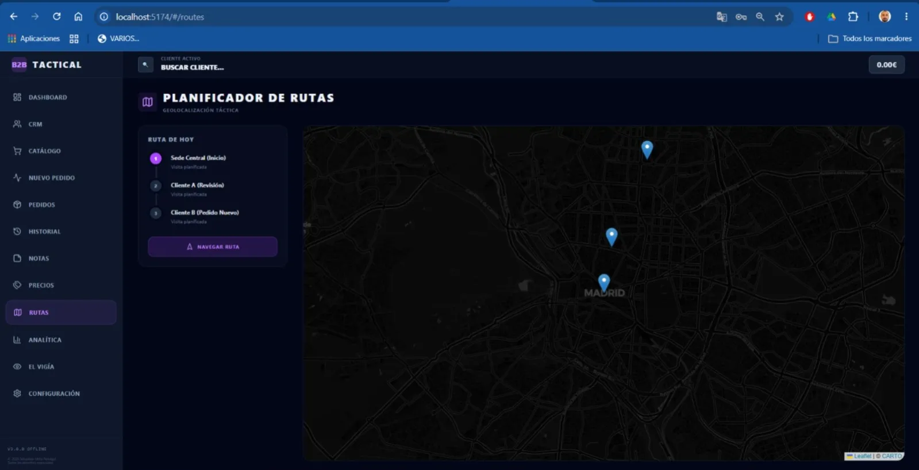Screen dimensions: 919x470
Task: Click the Buscar Cliente search field
Action: [192, 64]
